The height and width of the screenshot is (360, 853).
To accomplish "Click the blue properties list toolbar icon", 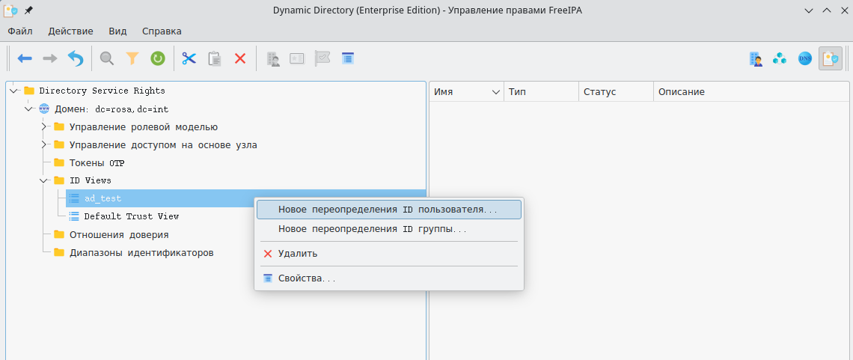I will tap(347, 58).
